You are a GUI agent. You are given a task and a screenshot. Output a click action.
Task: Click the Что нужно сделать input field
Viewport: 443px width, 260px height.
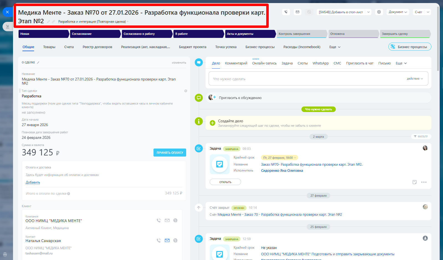[x=305, y=79]
